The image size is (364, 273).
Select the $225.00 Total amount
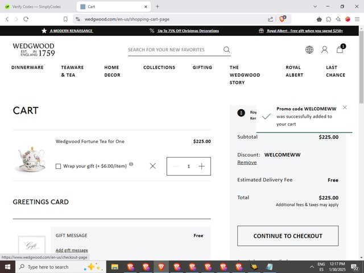pos(329,198)
